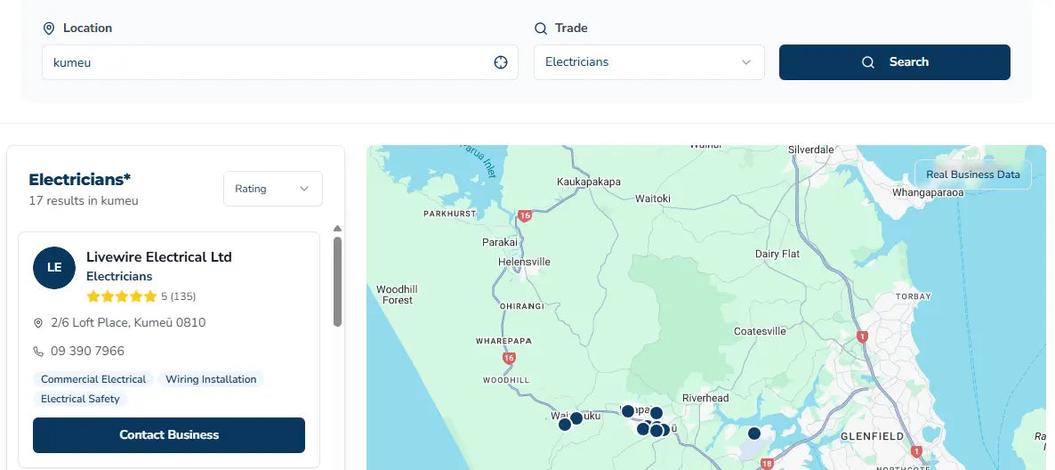
Task: Click the Contact Business button
Action: click(x=169, y=435)
